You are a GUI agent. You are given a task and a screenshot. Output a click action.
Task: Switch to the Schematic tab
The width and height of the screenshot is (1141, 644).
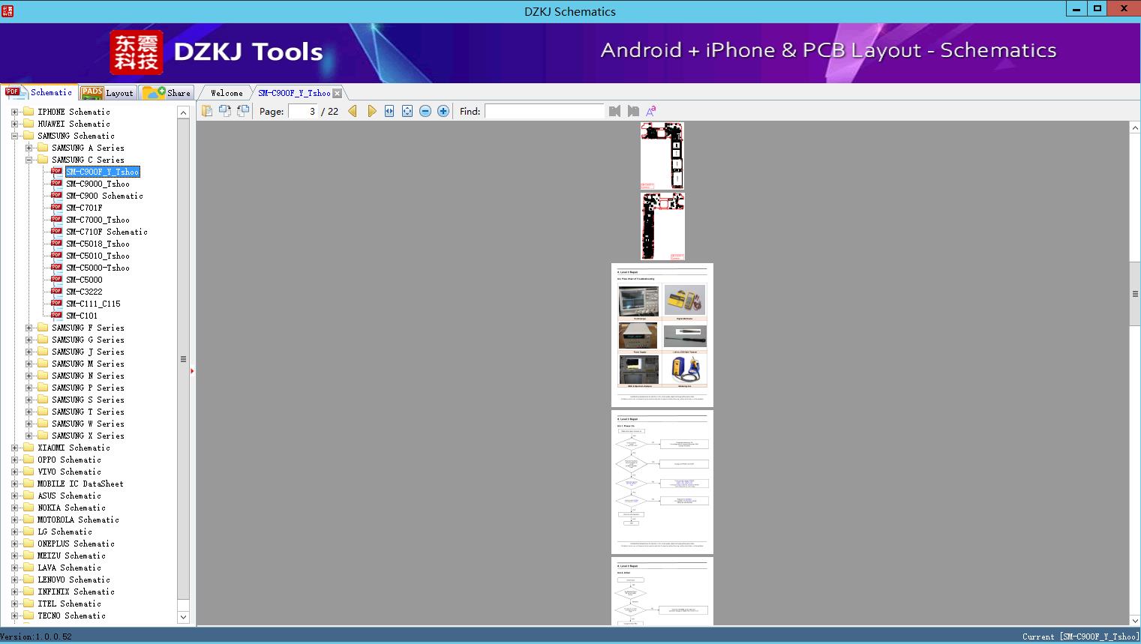pos(39,92)
